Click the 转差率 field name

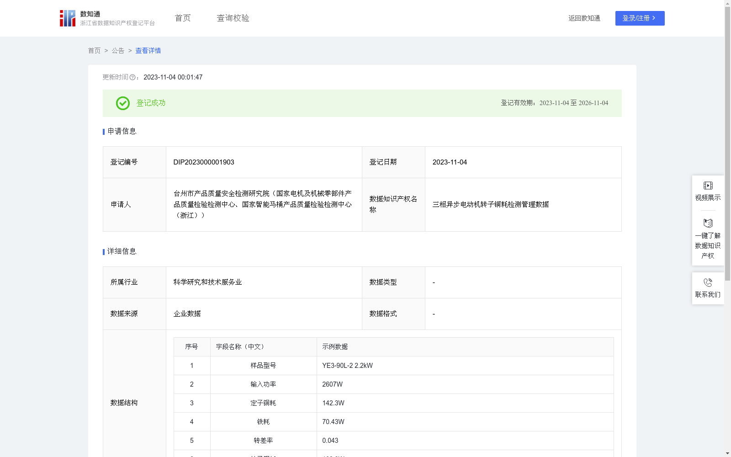coord(263,441)
